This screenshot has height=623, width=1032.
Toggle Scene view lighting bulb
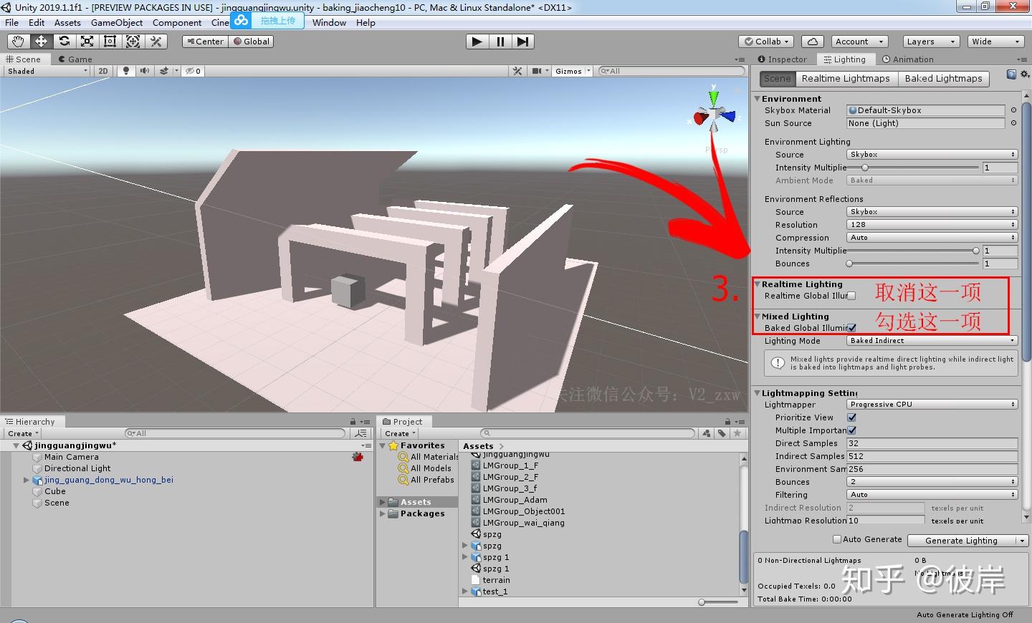point(126,71)
